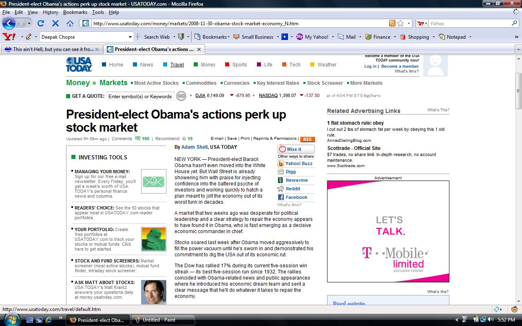Click the GO quote lookup button
This screenshot has width=522, height=326.
[x=181, y=96]
